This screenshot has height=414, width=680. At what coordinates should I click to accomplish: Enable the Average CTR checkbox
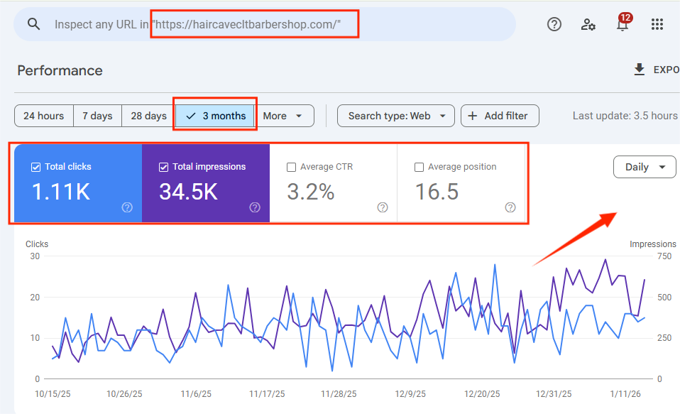coord(291,168)
